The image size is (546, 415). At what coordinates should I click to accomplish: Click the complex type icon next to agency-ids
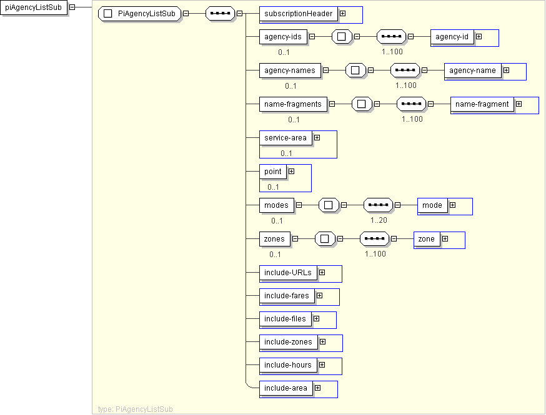(x=342, y=37)
